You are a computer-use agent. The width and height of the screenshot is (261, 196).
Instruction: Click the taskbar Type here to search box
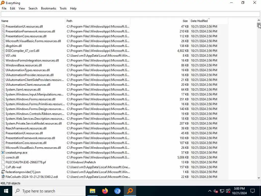click(49, 191)
